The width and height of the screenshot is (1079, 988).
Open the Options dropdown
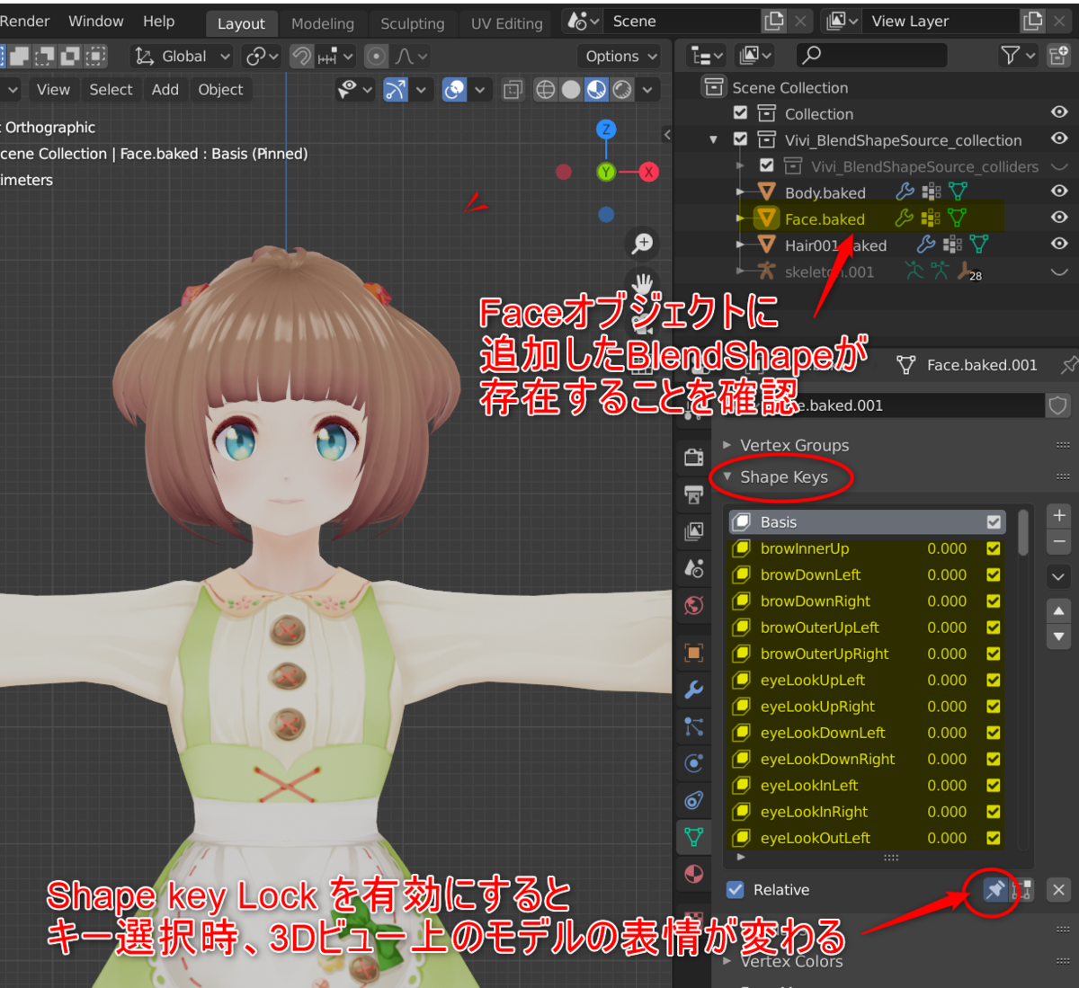pyautogui.click(x=620, y=57)
